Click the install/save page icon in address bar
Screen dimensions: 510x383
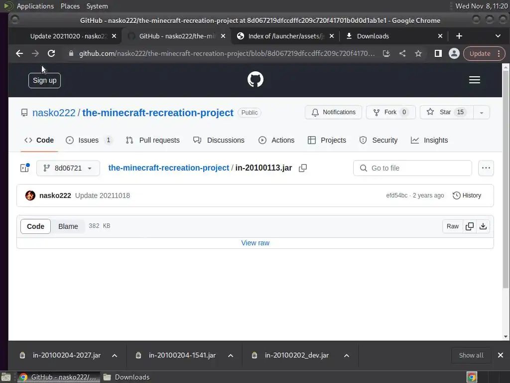click(x=386, y=53)
